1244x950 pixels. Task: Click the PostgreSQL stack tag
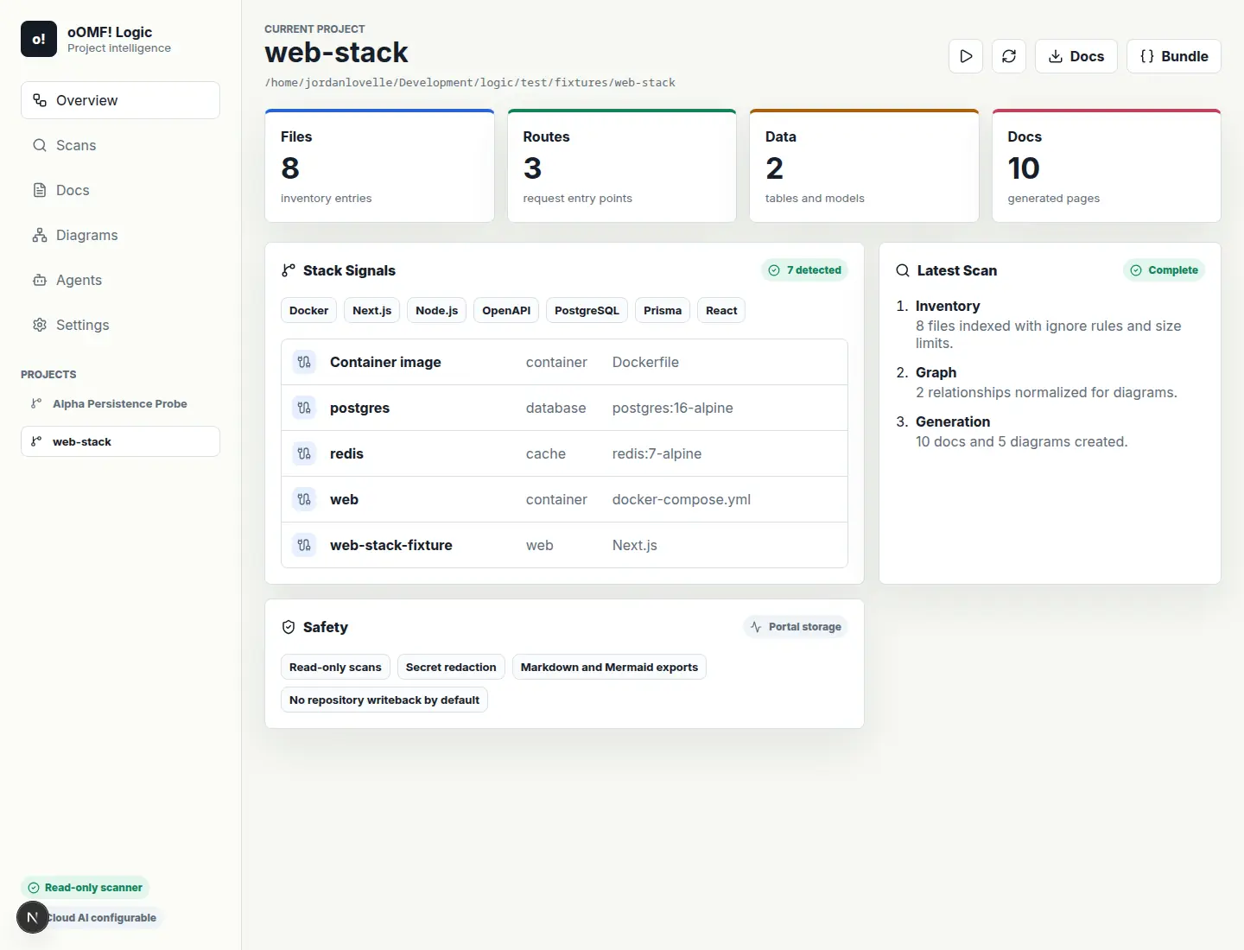point(587,310)
